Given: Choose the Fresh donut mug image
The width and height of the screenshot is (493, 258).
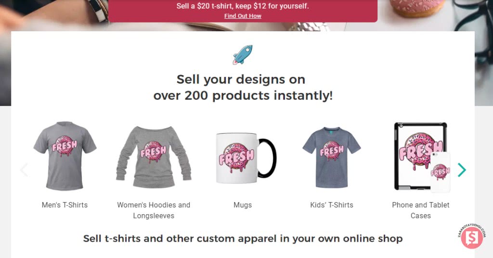Looking at the screenshot, I should [x=246, y=158].
